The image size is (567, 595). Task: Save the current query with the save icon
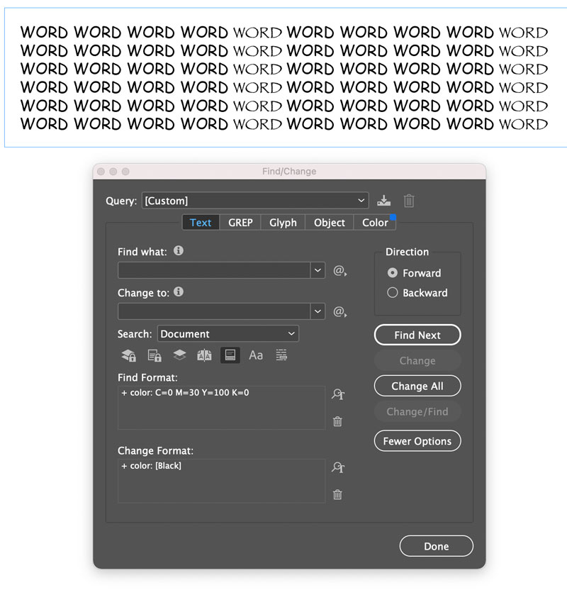tap(384, 201)
